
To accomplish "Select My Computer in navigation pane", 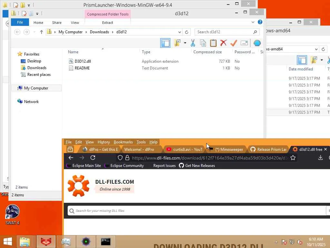I will pyautogui.click(x=36, y=88).
